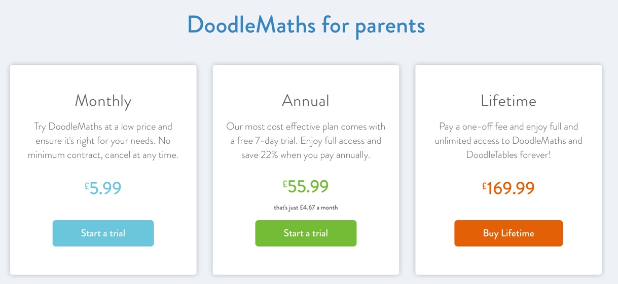
Task: Click the "save 22% when you pay annually" line
Action: [x=306, y=155]
